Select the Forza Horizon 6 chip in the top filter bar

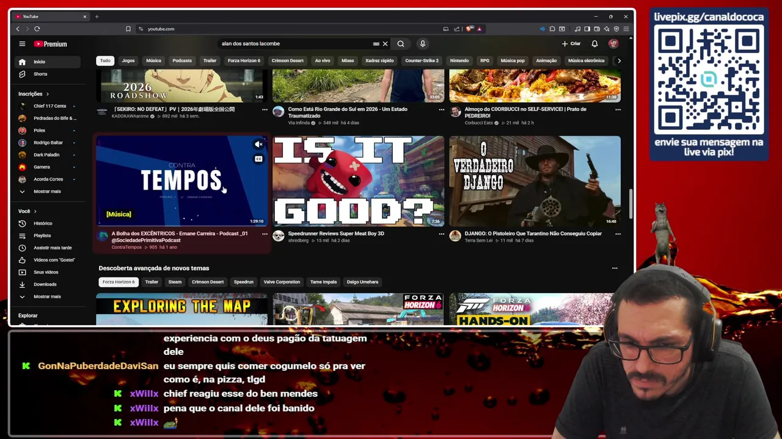point(244,60)
